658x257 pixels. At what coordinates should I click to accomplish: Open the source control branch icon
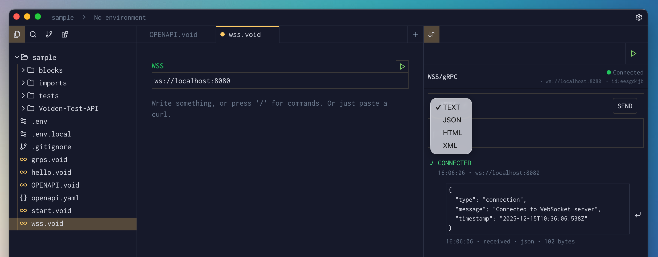click(x=49, y=34)
